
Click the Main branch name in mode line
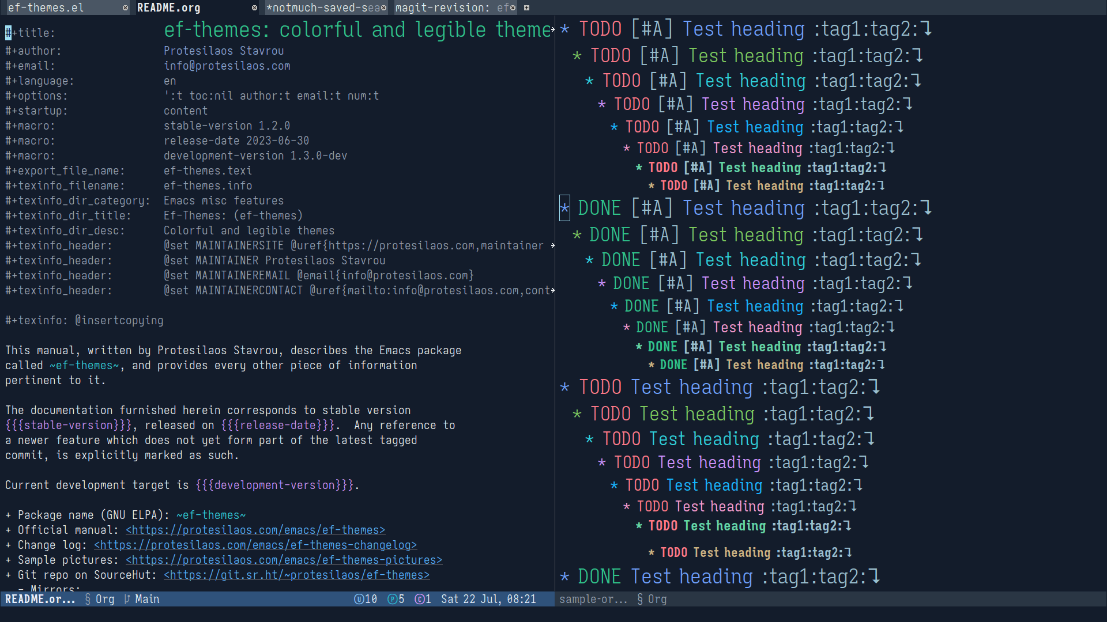[x=147, y=599]
